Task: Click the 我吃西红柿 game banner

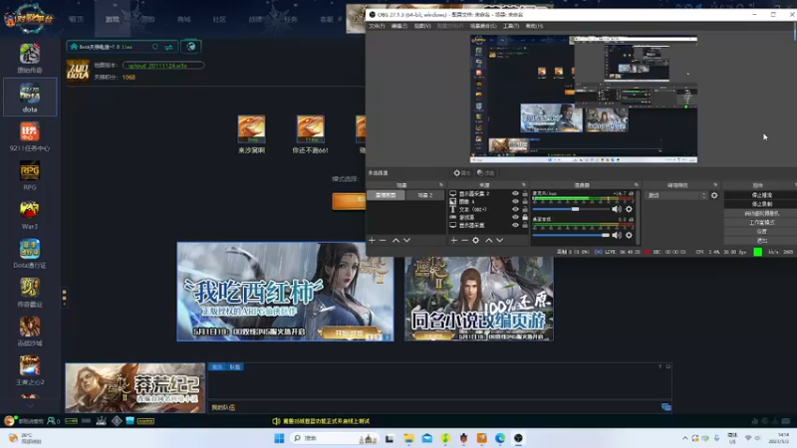Action: (285, 292)
